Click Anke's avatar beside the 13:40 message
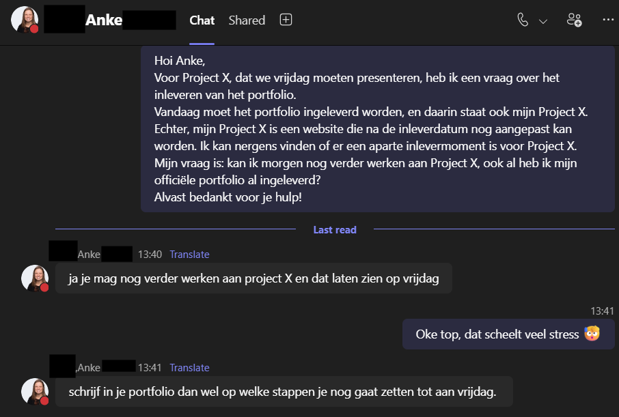This screenshot has height=417, width=619. (x=34, y=278)
